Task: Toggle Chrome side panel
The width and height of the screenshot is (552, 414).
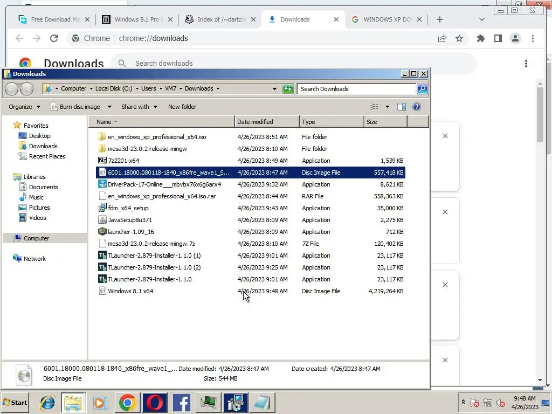Action: (x=498, y=38)
